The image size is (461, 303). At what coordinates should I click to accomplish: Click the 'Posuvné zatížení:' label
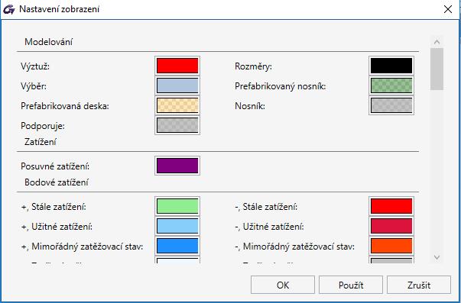pos(55,166)
